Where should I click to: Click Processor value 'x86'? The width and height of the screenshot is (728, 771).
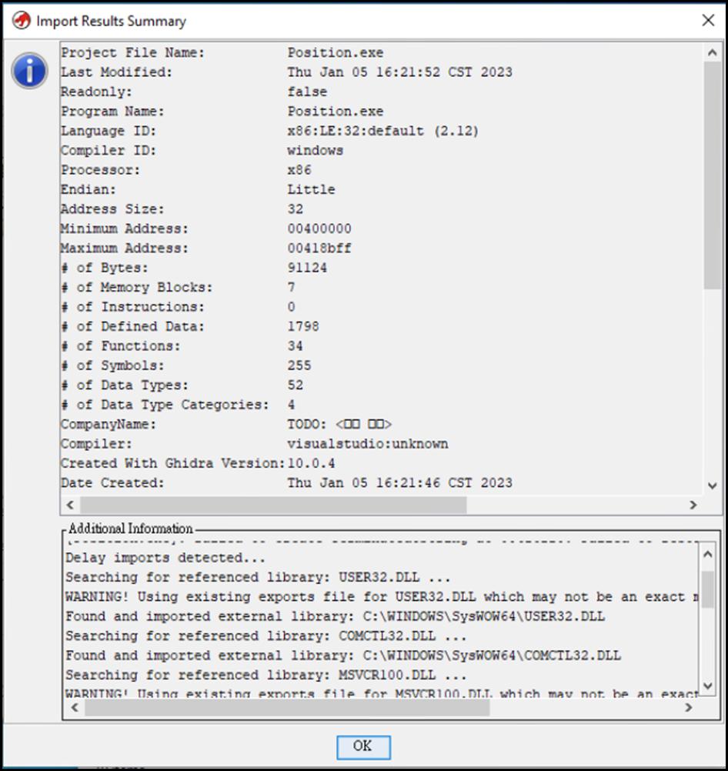point(299,170)
